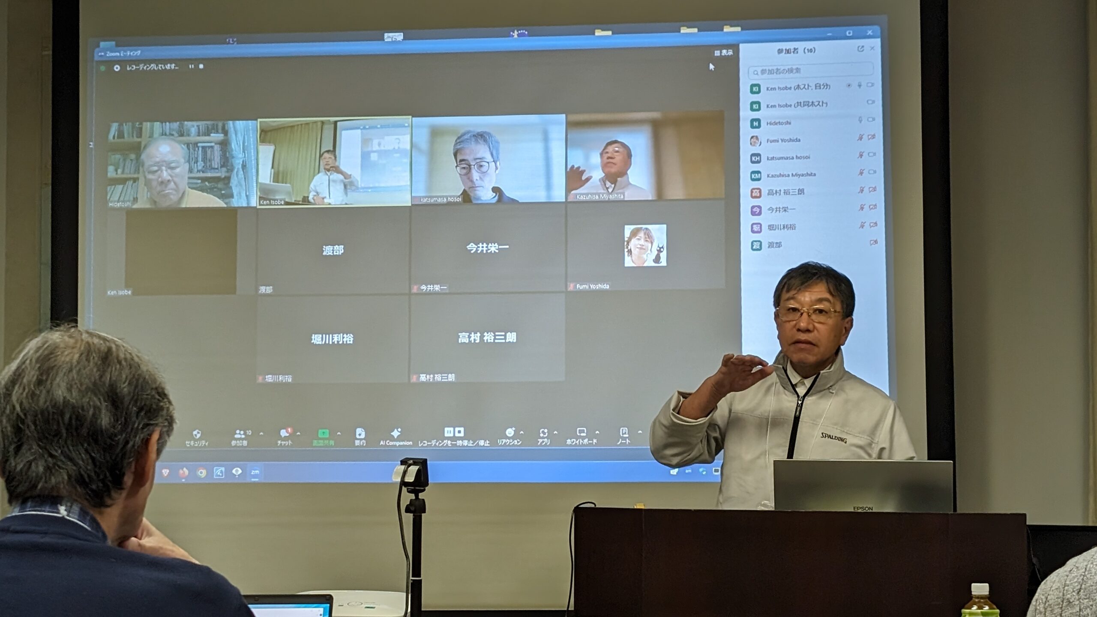Open the Participants (参加者) toolbar icon

click(240, 434)
